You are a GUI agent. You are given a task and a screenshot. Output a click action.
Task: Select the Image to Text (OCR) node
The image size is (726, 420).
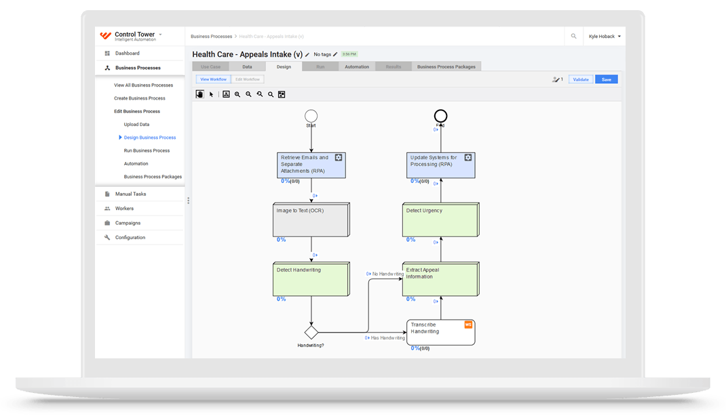311,219
